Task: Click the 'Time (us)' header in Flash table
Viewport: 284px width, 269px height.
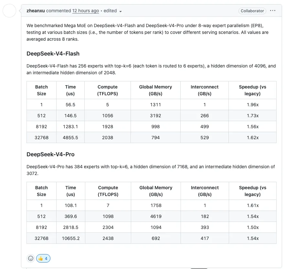Action: click(x=70, y=90)
